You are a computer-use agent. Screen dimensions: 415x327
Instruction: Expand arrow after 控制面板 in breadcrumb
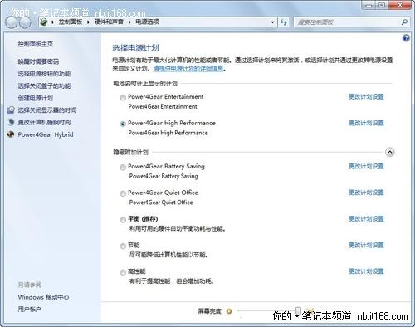88,22
